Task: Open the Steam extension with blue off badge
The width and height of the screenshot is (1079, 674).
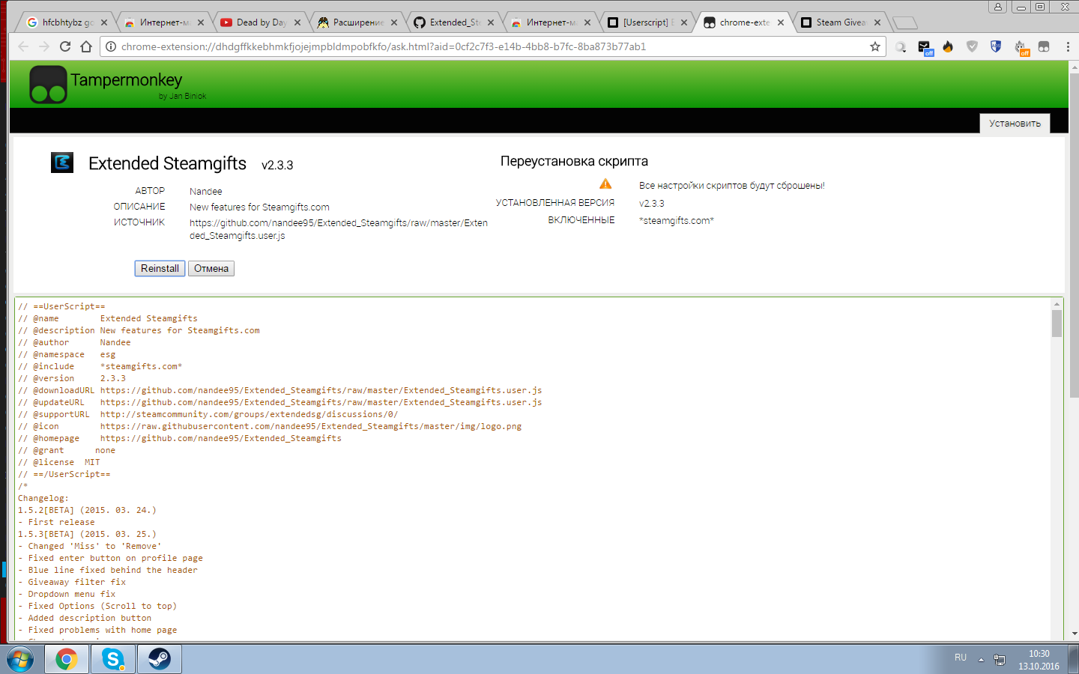Action: (x=925, y=48)
